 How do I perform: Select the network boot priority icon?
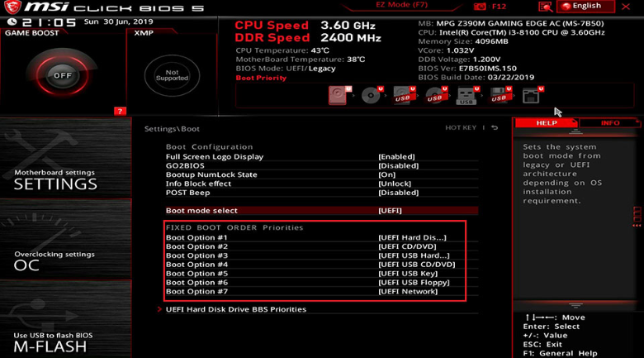tap(533, 95)
